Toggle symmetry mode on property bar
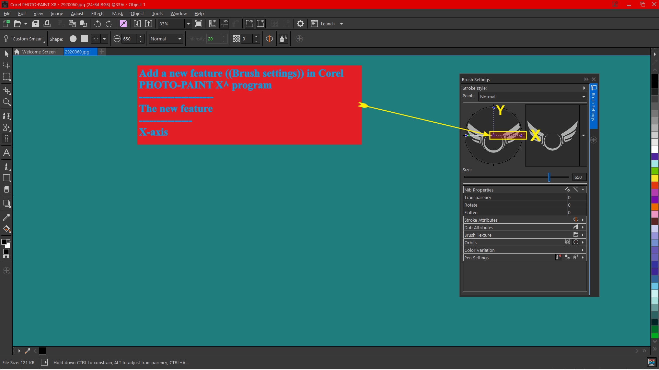Screen dimensions: 659x370 (269, 39)
